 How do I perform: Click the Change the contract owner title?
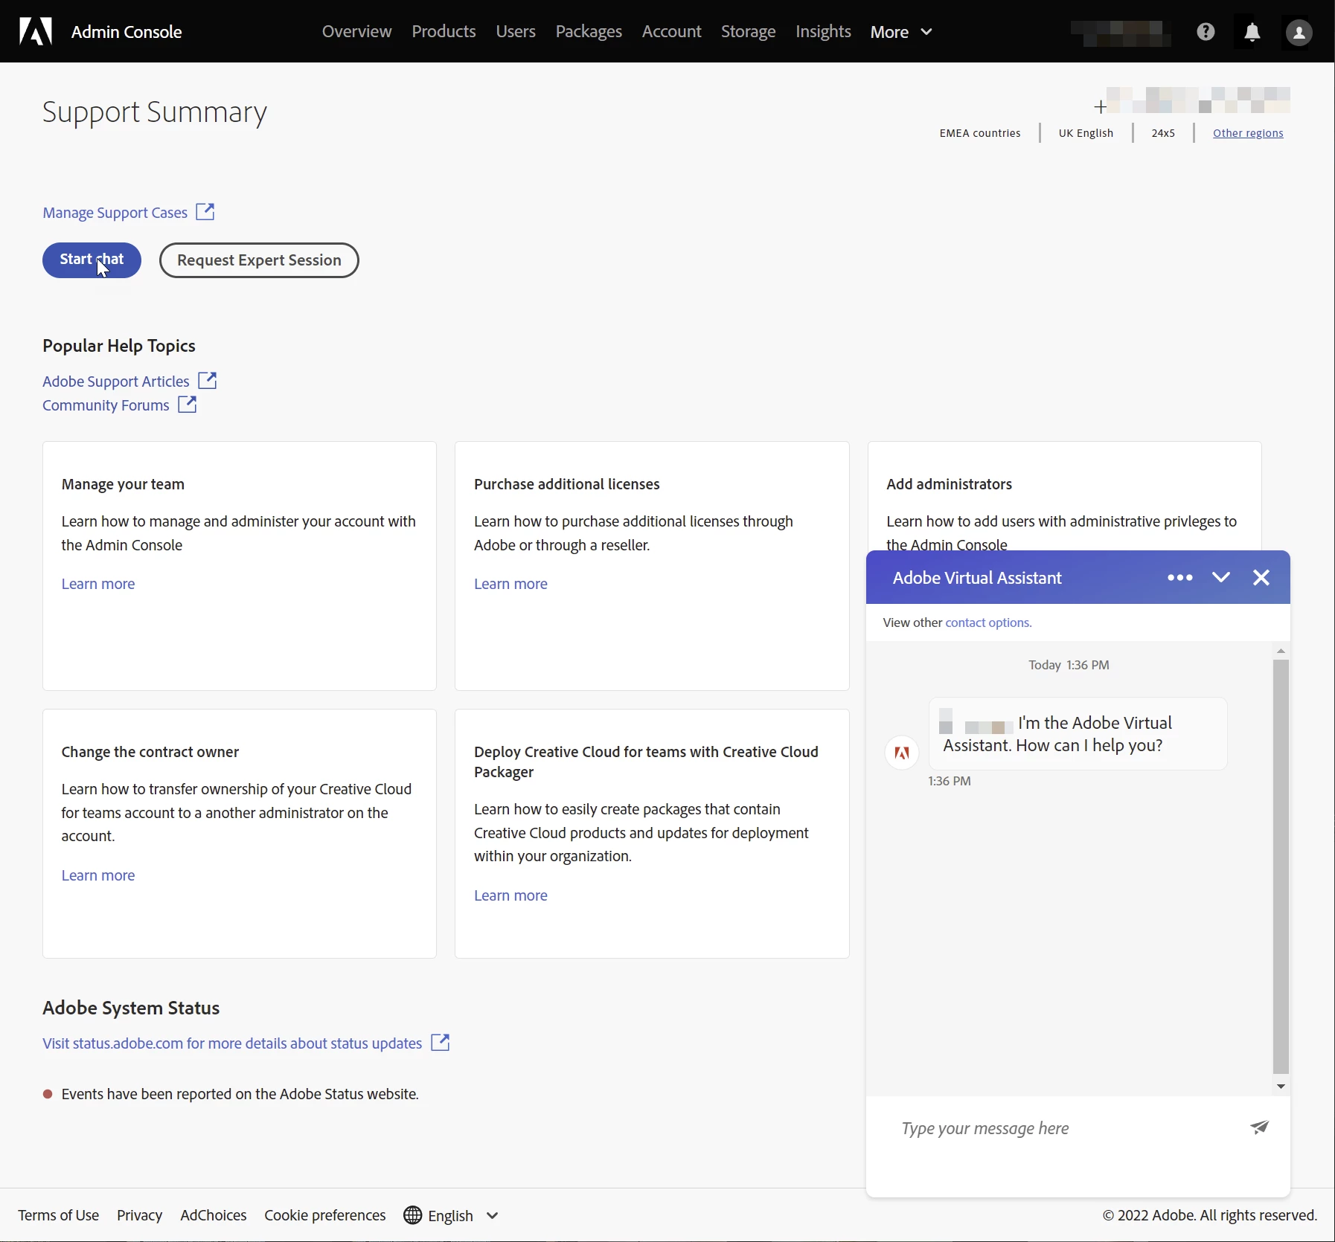(x=150, y=752)
